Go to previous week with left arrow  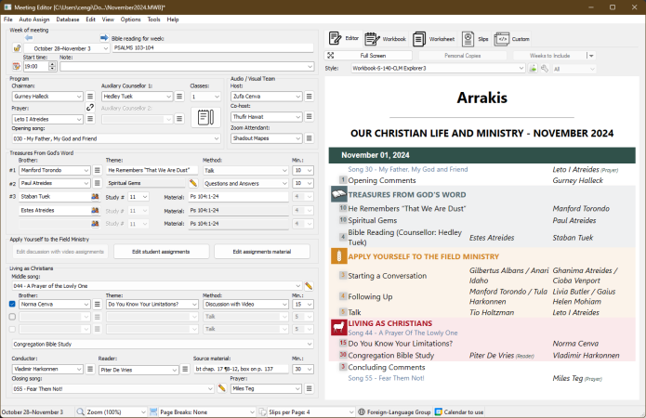click(x=29, y=38)
